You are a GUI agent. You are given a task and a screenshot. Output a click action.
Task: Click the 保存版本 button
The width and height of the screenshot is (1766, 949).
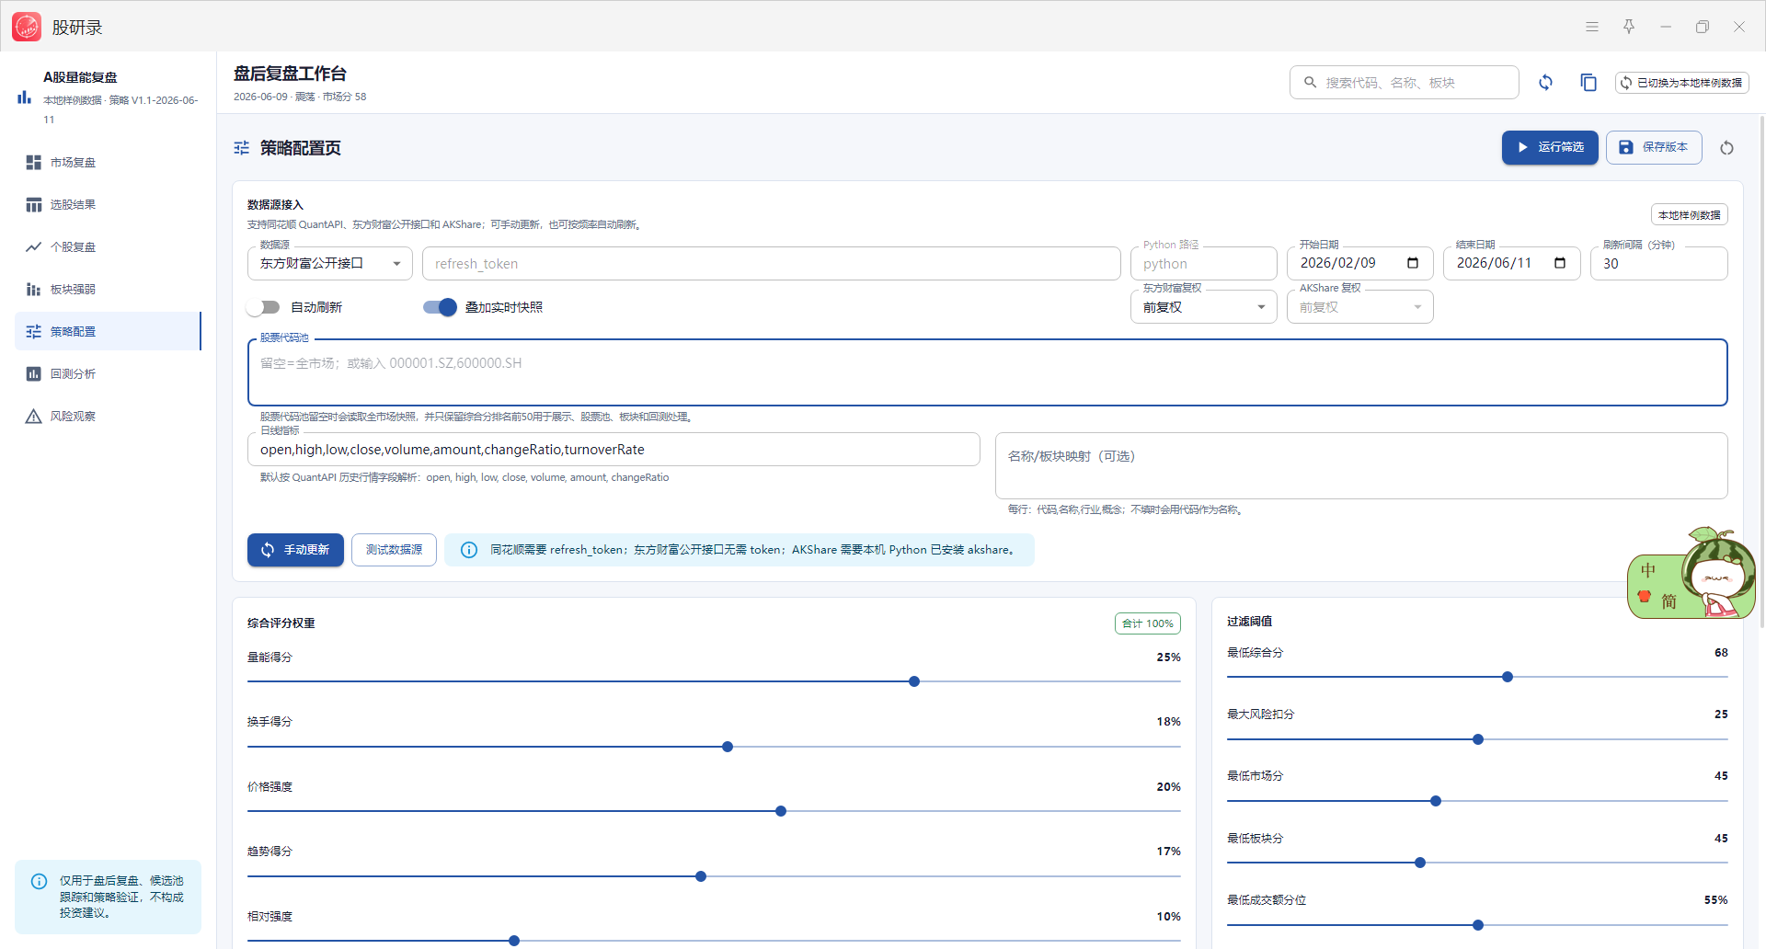click(x=1654, y=147)
